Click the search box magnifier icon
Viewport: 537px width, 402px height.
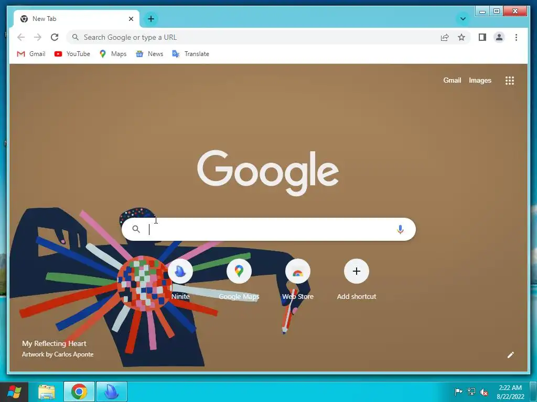pos(136,229)
